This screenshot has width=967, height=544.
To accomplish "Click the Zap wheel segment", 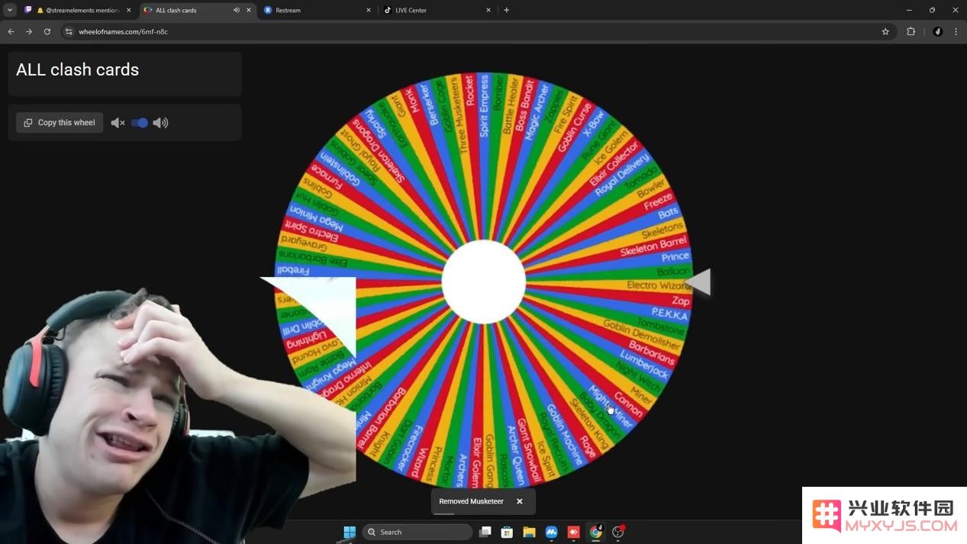I will click(680, 301).
